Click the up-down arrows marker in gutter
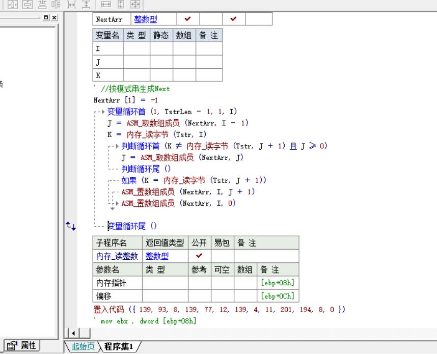This screenshot has width=437, height=354. click(x=70, y=226)
